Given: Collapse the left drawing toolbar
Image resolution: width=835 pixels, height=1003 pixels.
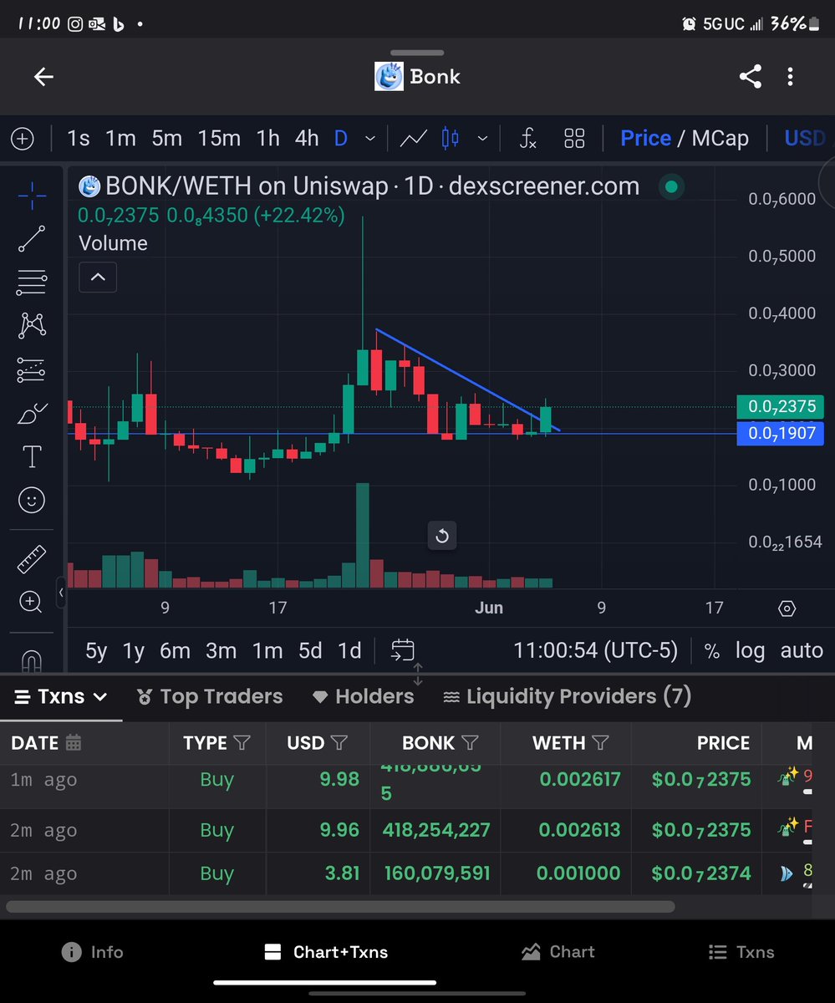Looking at the screenshot, I should click(61, 594).
